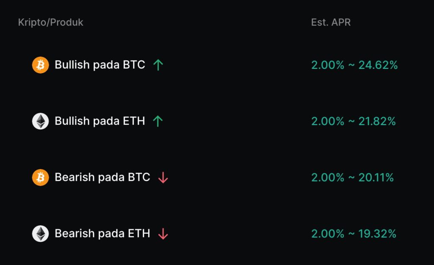Click green up arrow next to Bullish pada ETH

(158, 121)
